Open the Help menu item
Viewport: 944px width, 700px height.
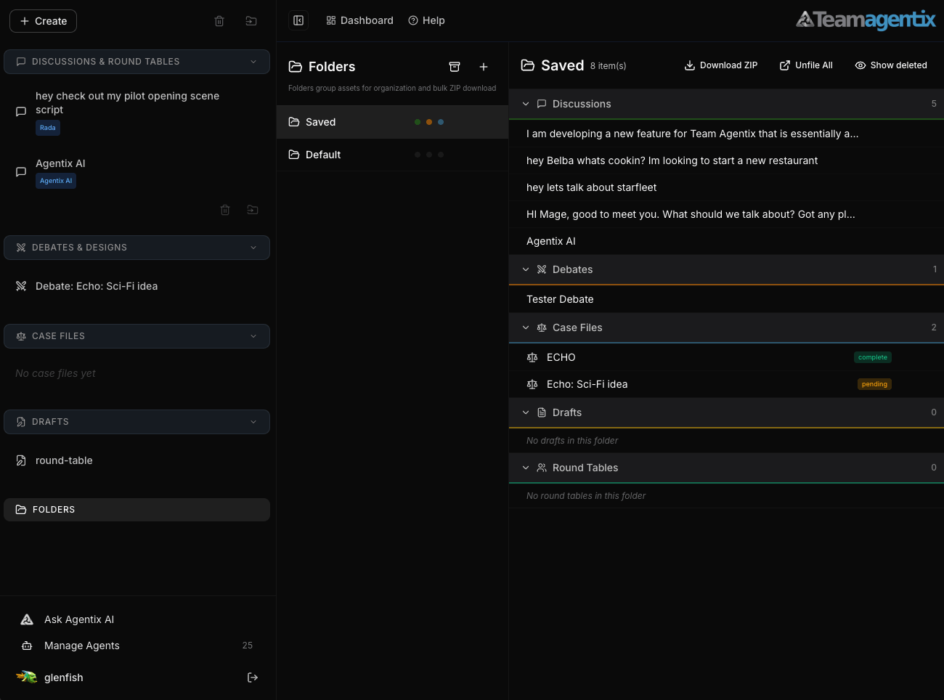coord(427,20)
